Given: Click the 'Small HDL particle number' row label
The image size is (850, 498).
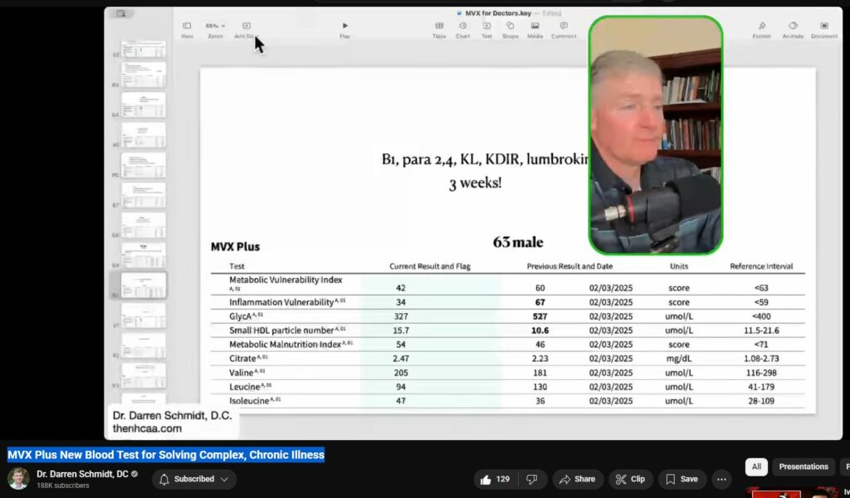Looking at the screenshot, I should [281, 330].
